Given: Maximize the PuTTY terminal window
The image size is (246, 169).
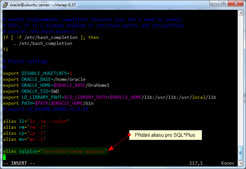Looking at the screenshot, I should [x=223, y=3].
